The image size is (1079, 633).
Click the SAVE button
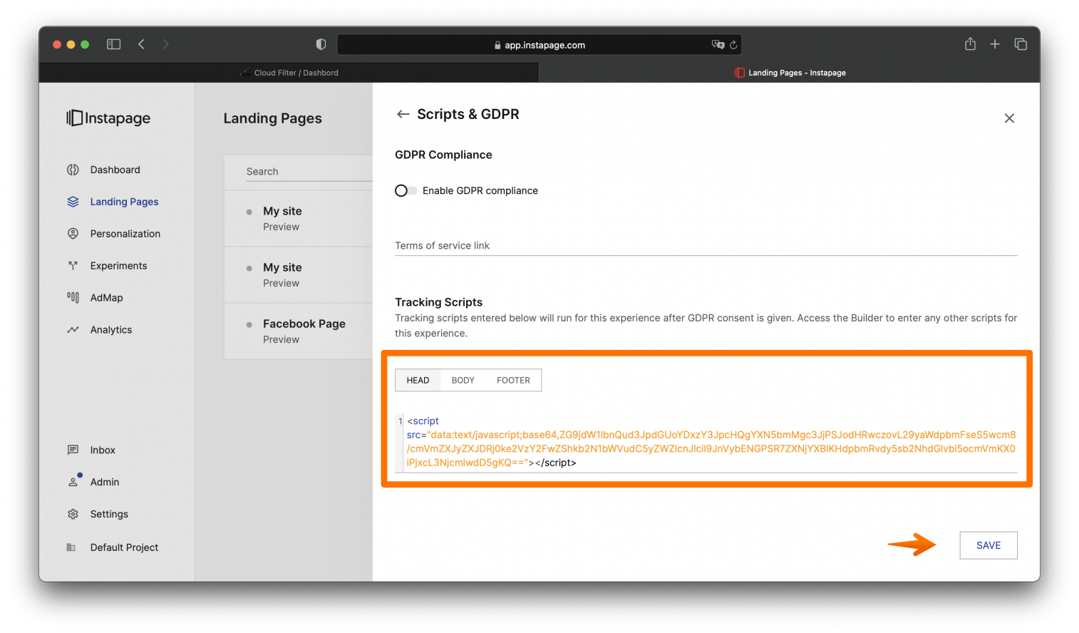pos(988,545)
